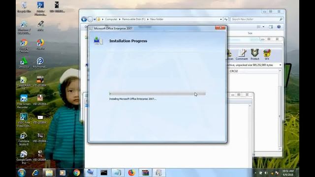Expand the address bar history dropdown
Image resolution: width=315 pixels, height=177 pixels.
[x=221, y=19]
